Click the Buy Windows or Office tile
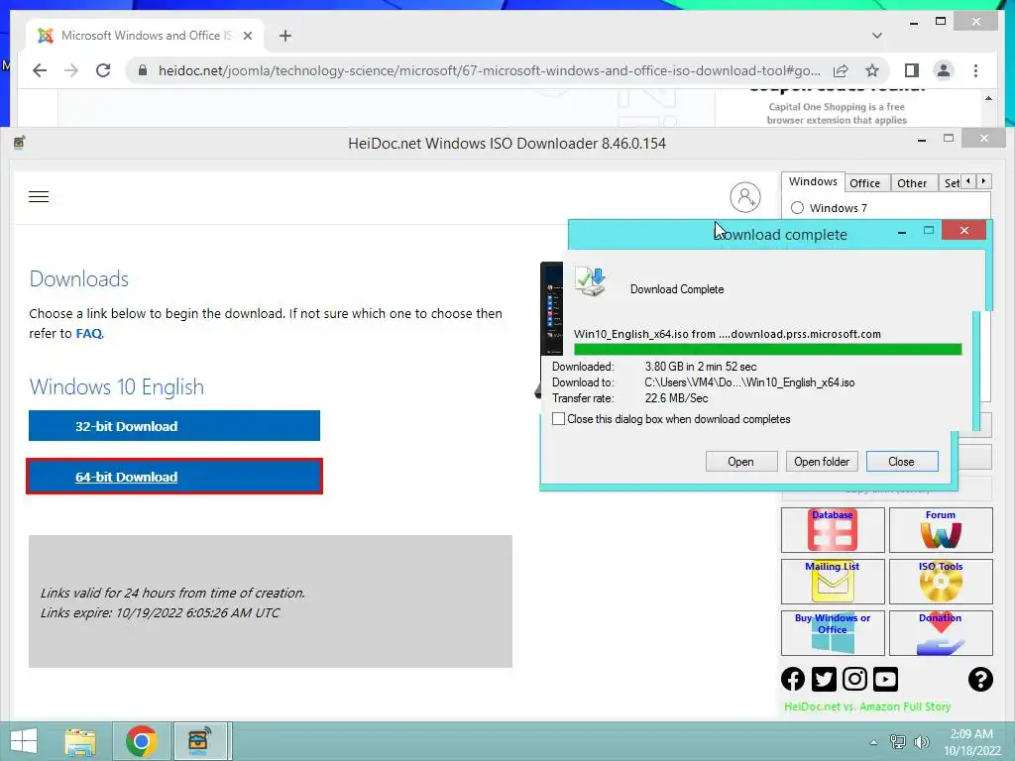The image size is (1015, 761). (x=833, y=633)
